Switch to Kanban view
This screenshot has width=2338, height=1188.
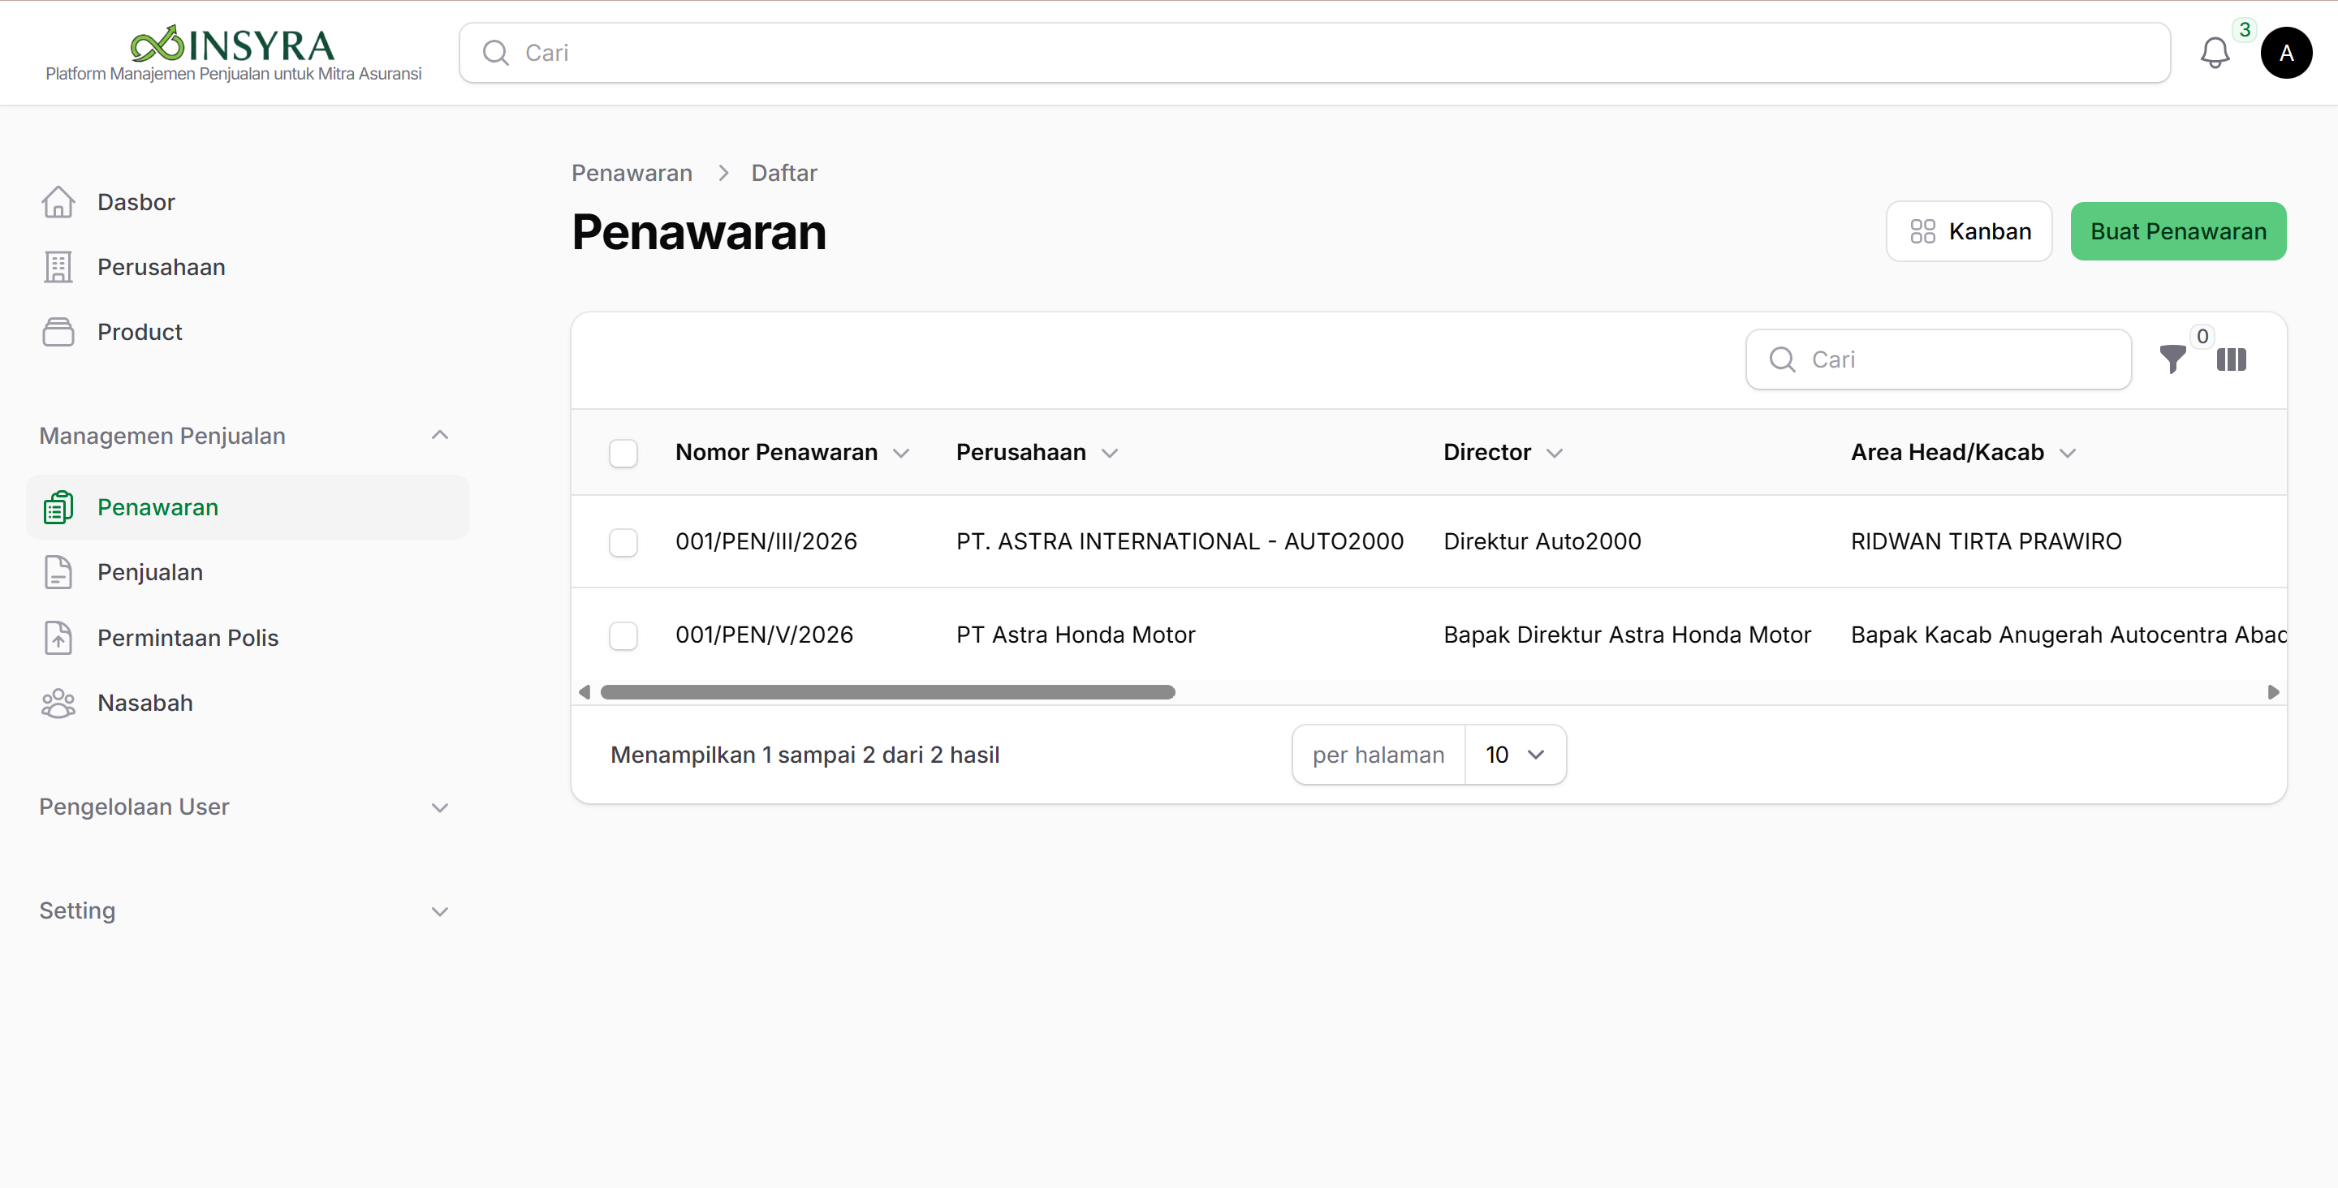(1969, 231)
